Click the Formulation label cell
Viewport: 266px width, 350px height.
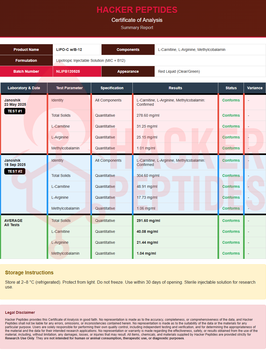point(26,60)
